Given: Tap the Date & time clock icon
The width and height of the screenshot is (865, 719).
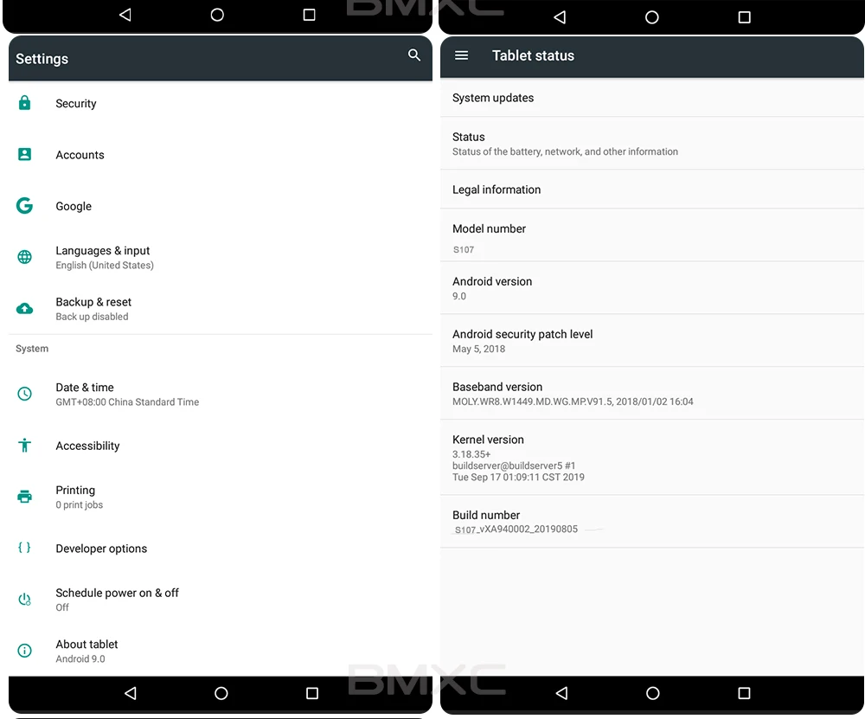Looking at the screenshot, I should [x=24, y=394].
